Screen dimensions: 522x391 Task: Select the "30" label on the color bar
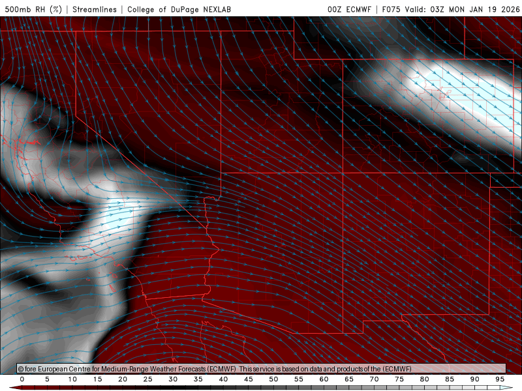[x=173, y=379]
